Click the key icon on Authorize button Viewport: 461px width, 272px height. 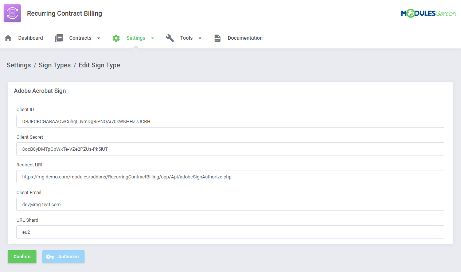click(x=50, y=257)
